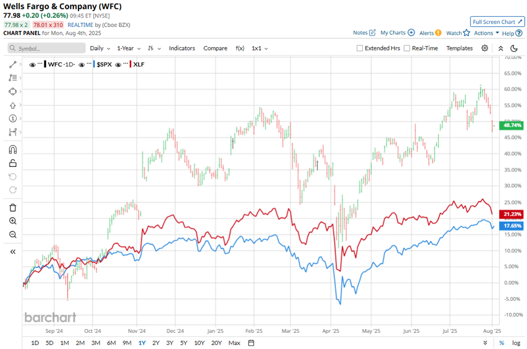Select the 5D time range
The image size is (527, 349).
tap(49, 343)
